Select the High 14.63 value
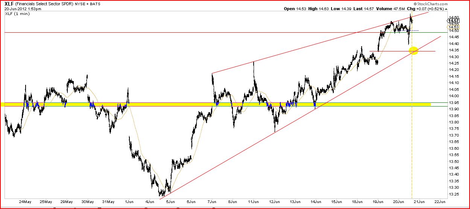Screen dimensions: 470x209 click(319, 9)
